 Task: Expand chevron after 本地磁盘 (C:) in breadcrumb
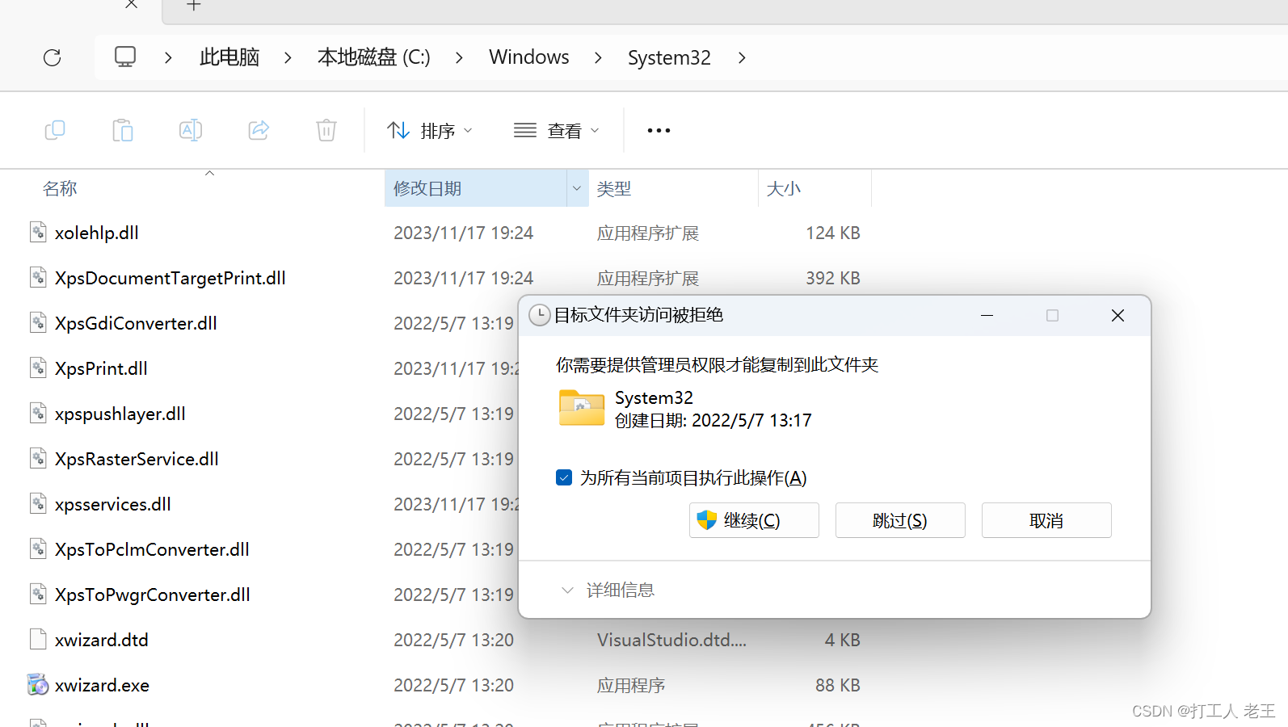pyautogui.click(x=459, y=57)
